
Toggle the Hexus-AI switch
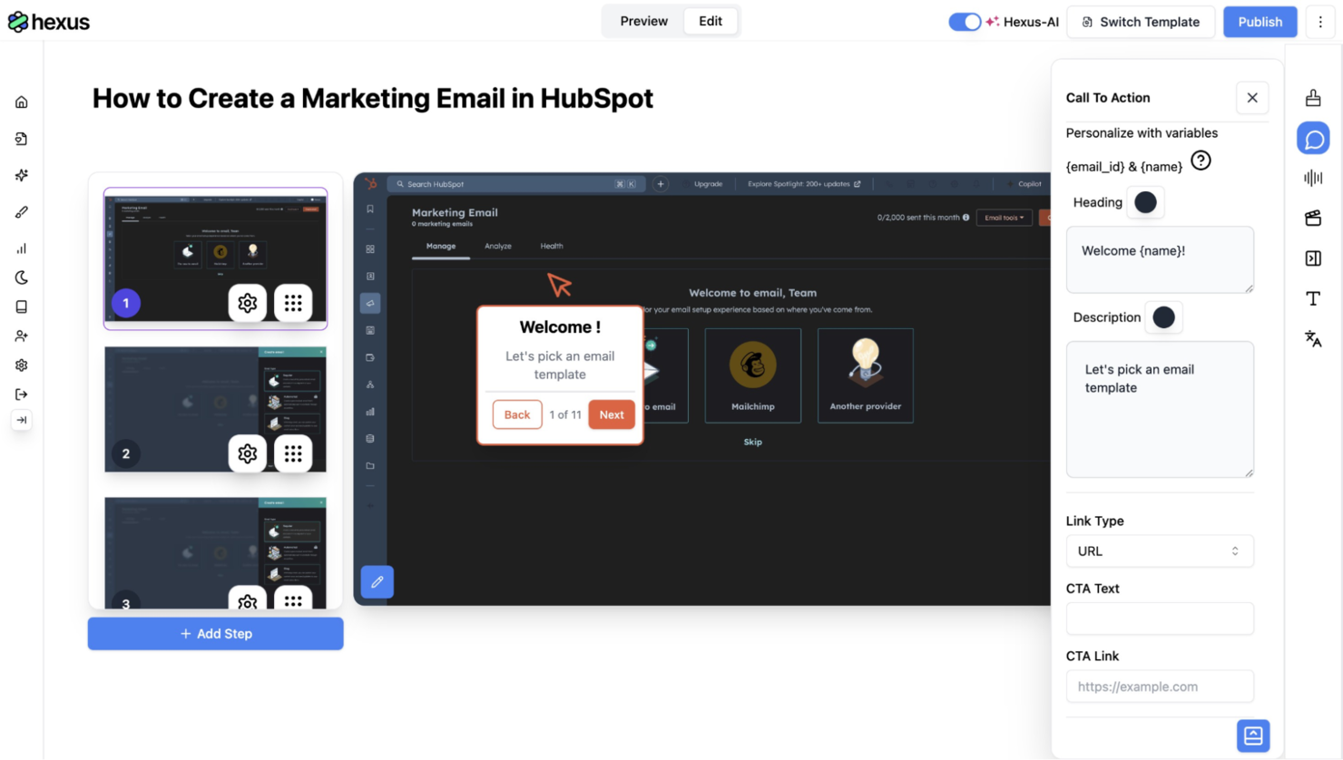[965, 22]
